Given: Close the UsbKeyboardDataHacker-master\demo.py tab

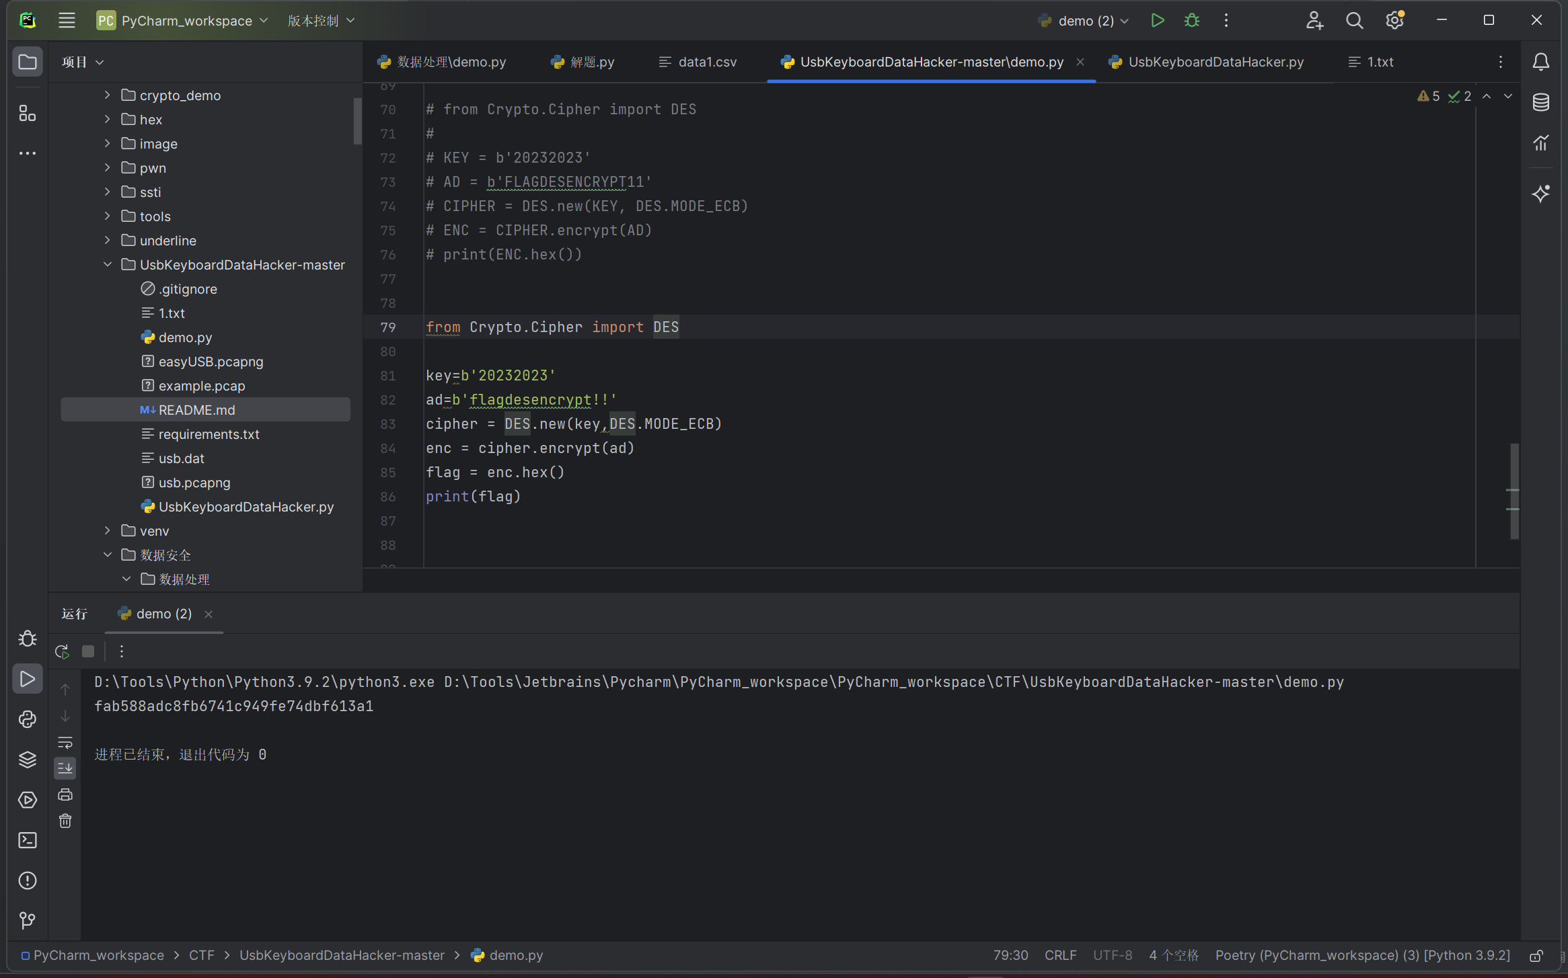Looking at the screenshot, I should pyautogui.click(x=1080, y=62).
